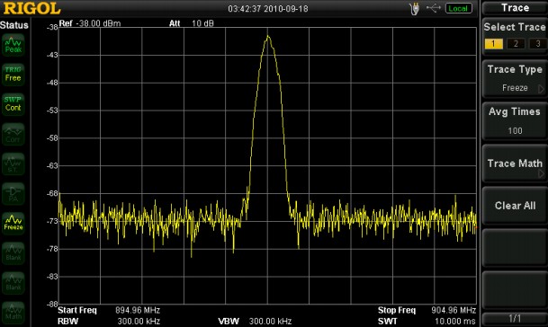The width and height of the screenshot is (548, 327).
Task: Click the signal peak on the trace
Action: coord(268,36)
